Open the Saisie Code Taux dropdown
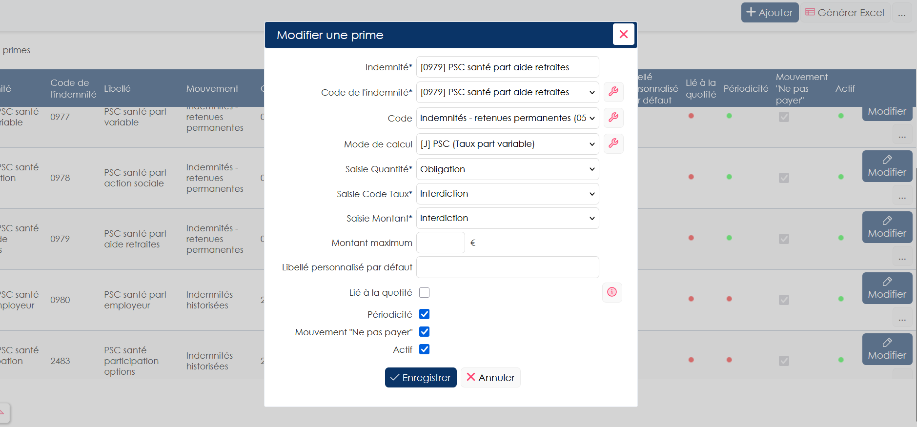Image resolution: width=917 pixels, height=427 pixels. 508,194
